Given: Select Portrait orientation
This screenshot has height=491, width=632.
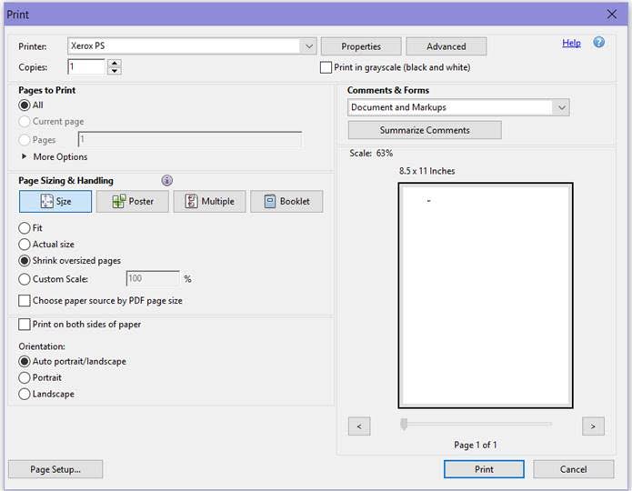Looking at the screenshot, I should [x=25, y=377].
